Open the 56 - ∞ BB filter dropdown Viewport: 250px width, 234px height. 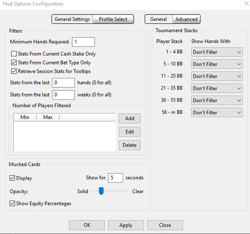coord(217,112)
